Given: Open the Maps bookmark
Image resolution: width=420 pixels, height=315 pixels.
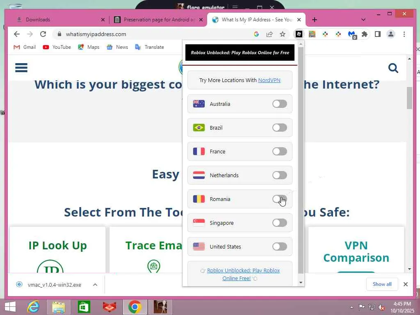Looking at the screenshot, I should (x=89, y=47).
